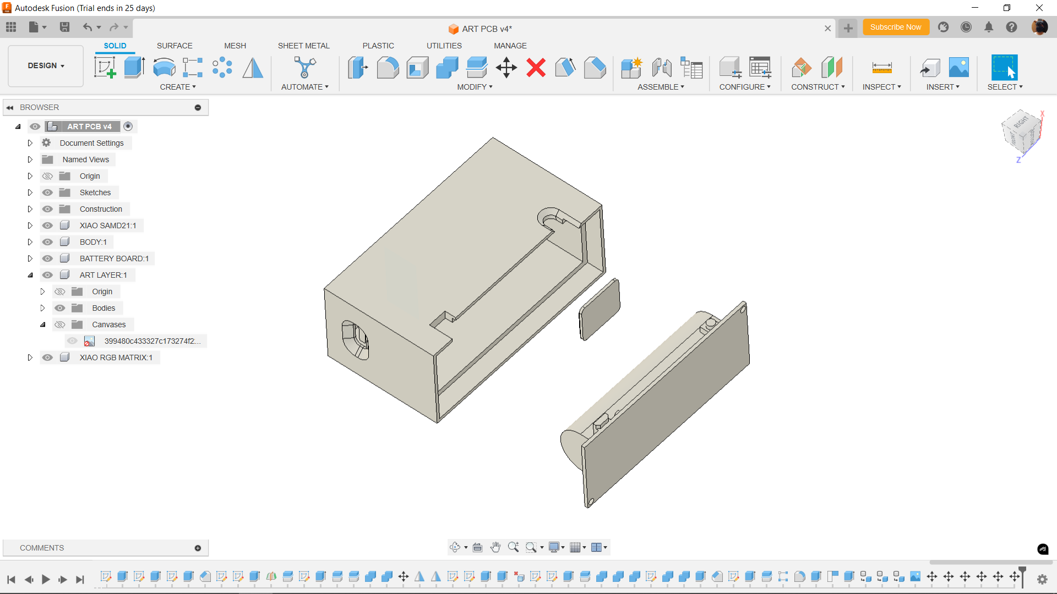Switch to the UTILITIES tab

tap(444, 46)
